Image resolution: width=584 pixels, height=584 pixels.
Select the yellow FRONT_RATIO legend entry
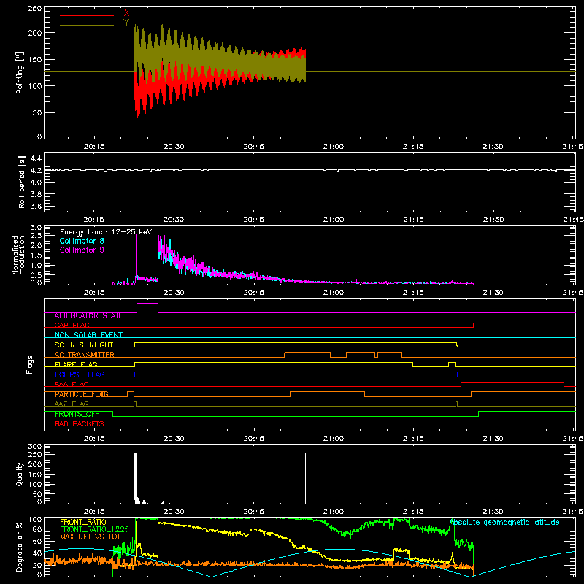[83, 523]
